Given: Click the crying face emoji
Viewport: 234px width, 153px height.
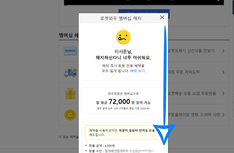Looking at the screenshot, I should point(123,37).
